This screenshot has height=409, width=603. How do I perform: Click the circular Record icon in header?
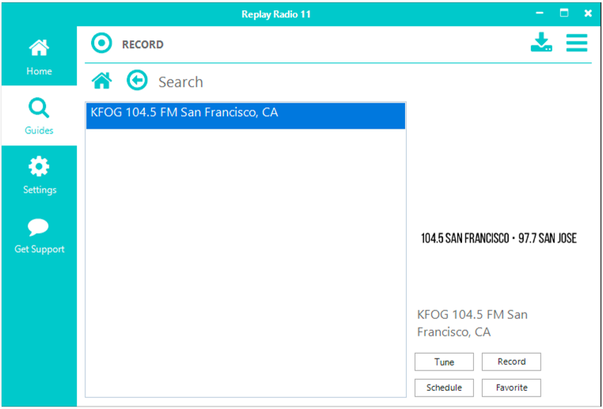click(x=101, y=43)
